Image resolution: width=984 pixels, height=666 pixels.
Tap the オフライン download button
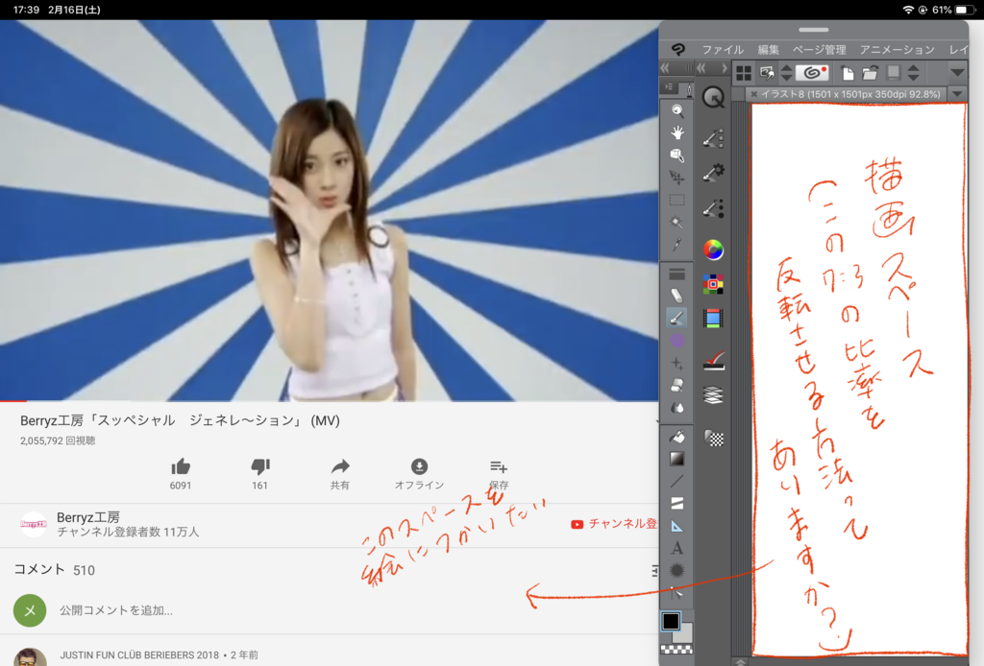coord(419,474)
